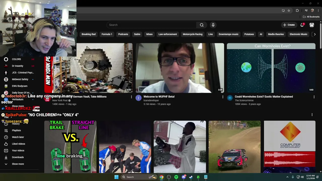The height and width of the screenshot is (181, 322).
Task: Click the install app icon in address bar
Action: coord(283,11)
